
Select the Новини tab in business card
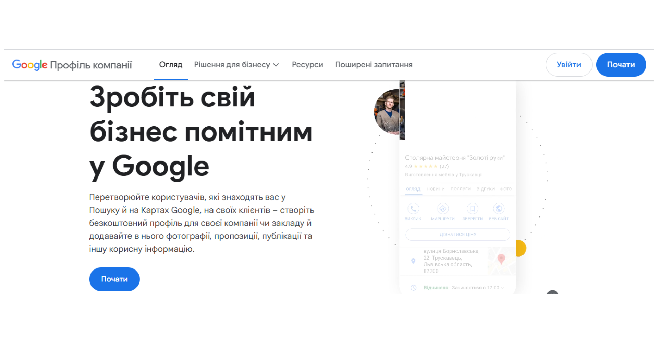[436, 189]
